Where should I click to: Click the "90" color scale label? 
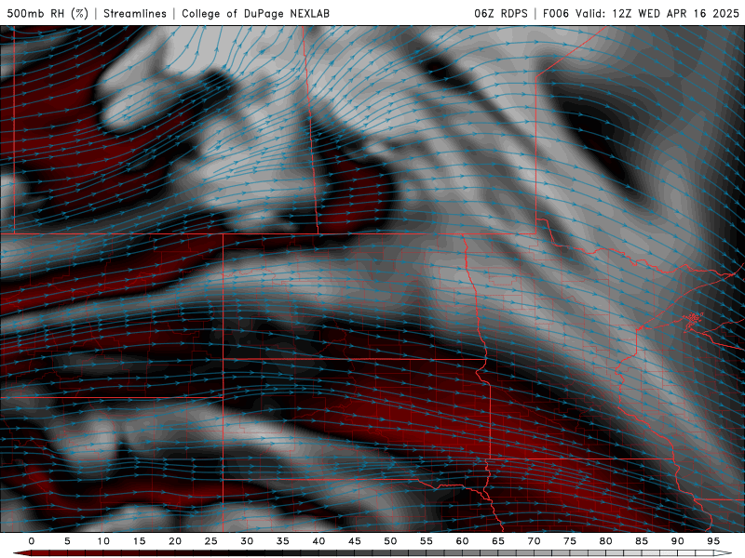(x=677, y=541)
